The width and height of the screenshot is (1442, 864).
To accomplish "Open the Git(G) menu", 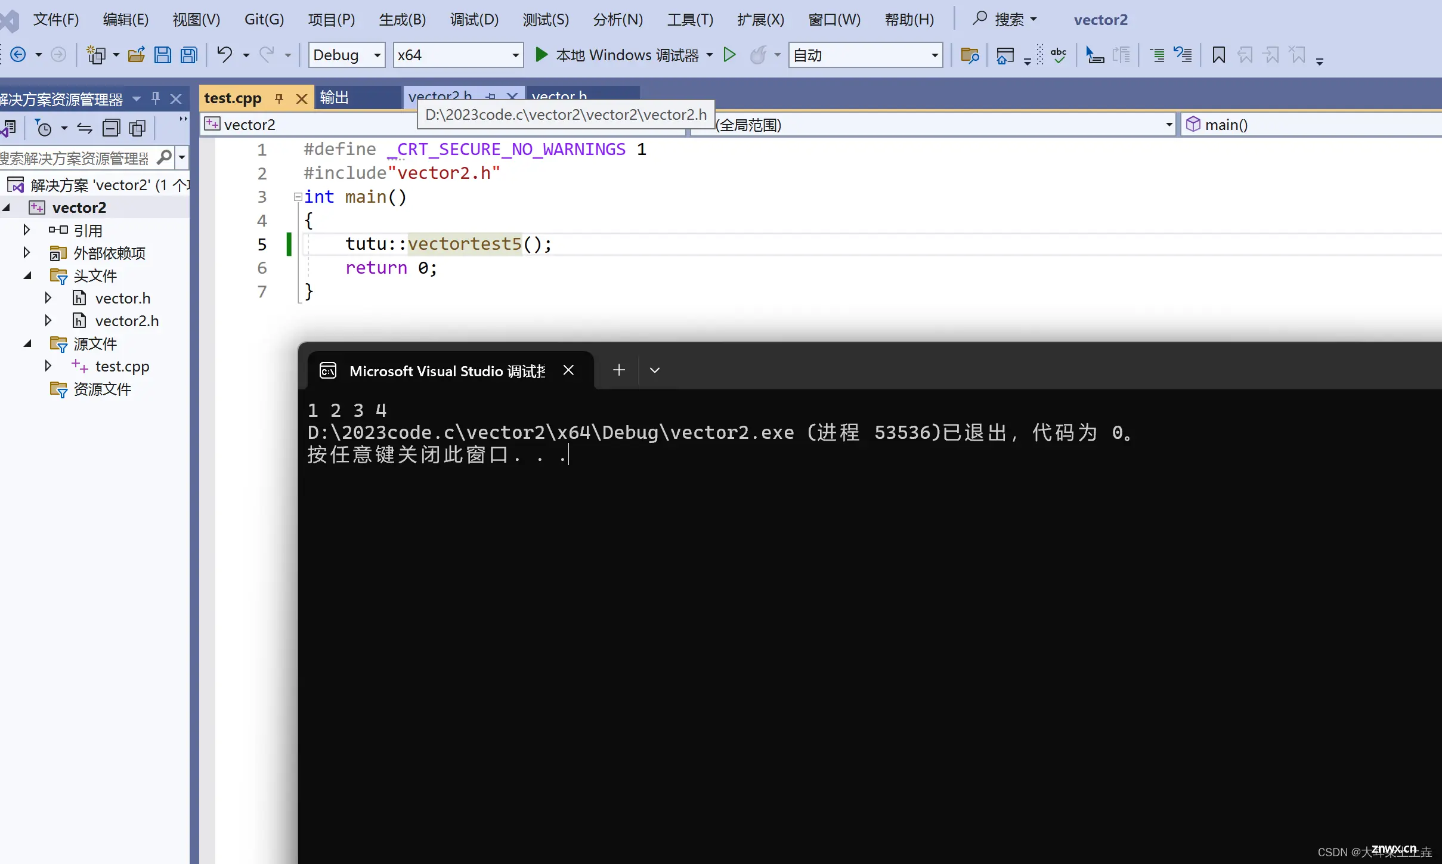I will coord(264,20).
